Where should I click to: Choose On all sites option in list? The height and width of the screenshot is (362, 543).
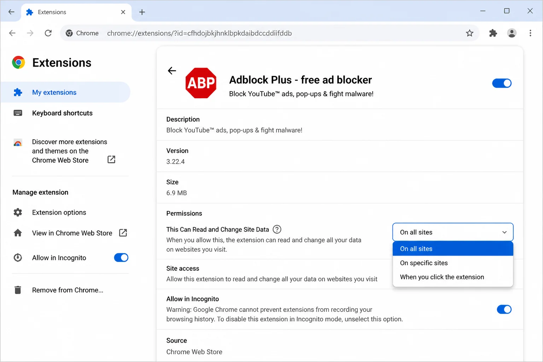(x=452, y=249)
